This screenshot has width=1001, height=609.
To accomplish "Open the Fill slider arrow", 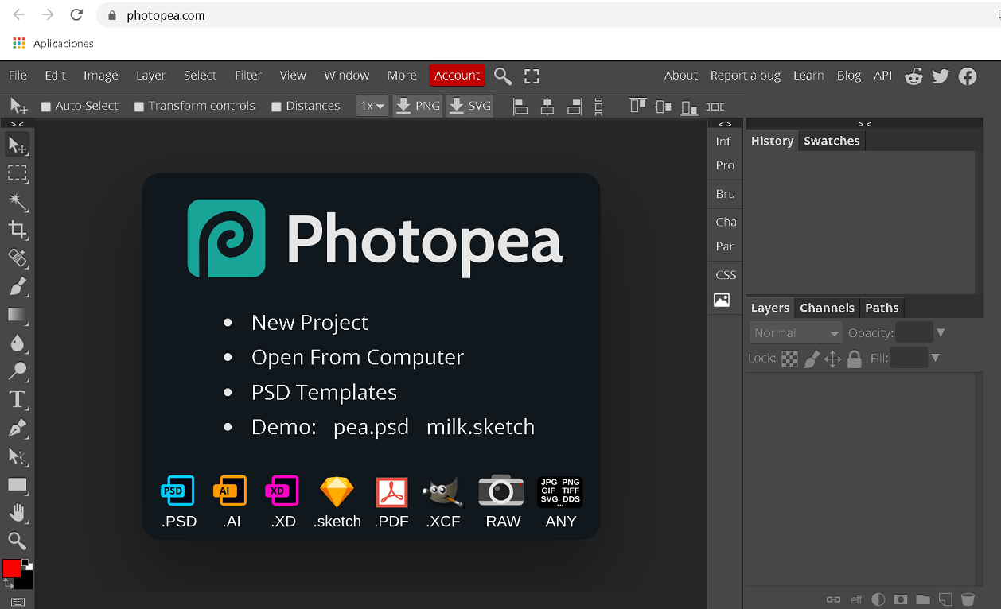I will pos(936,359).
